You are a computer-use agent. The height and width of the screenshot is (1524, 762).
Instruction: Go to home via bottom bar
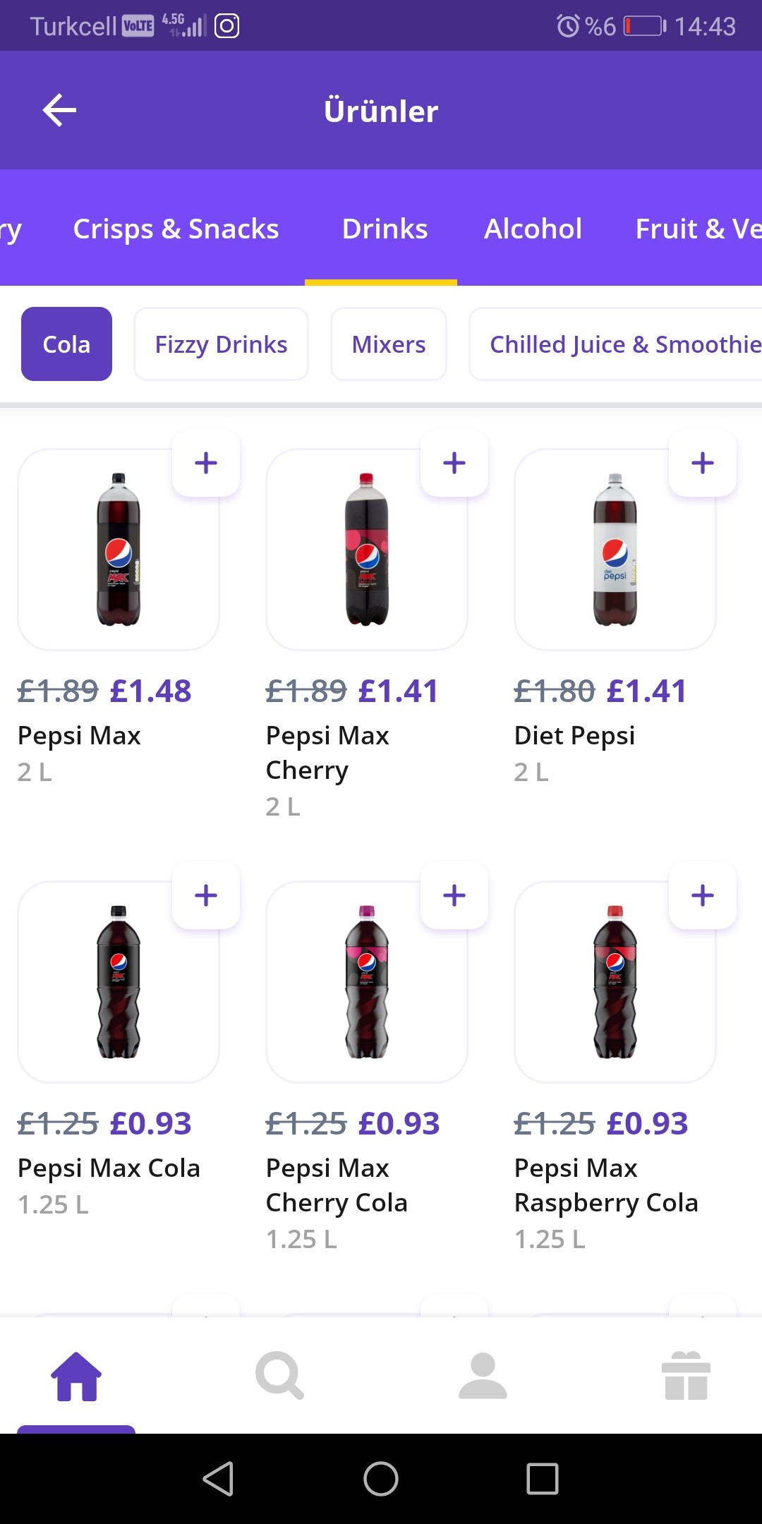click(x=76, y=1376)
